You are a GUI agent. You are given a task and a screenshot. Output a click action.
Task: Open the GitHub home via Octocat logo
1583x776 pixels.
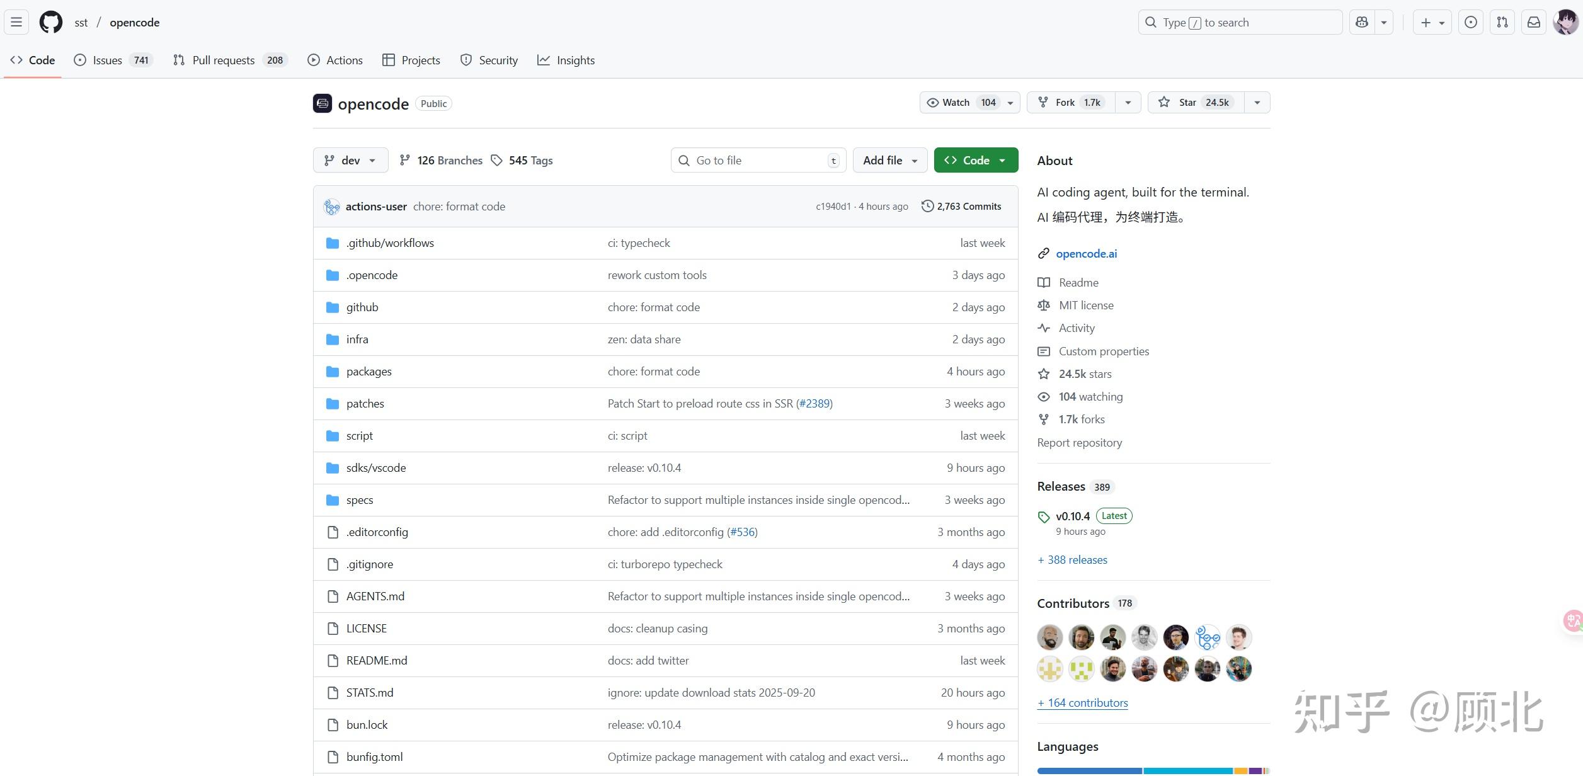pos(50,21)
